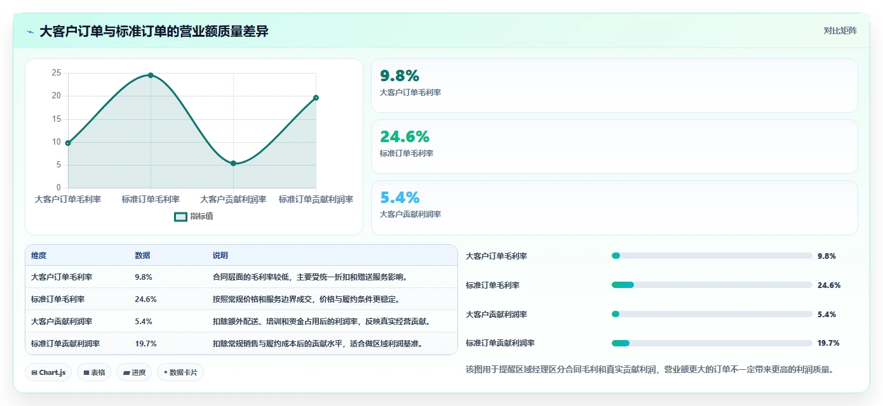Image resolution: width=883 pixels, height=406 pixels.
Task: Click the 说明 column header
Action: click(x=220, y=256)
